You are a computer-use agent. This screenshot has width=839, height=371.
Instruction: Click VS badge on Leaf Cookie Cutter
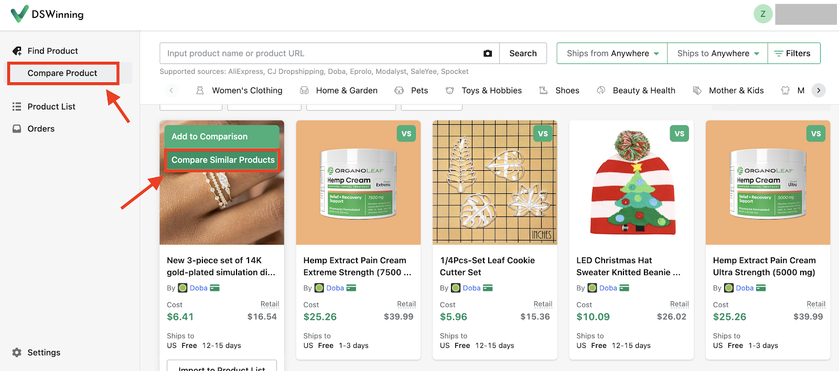[x=543, y=134]
